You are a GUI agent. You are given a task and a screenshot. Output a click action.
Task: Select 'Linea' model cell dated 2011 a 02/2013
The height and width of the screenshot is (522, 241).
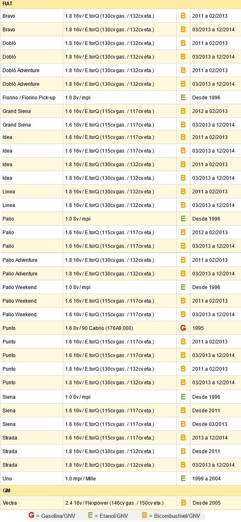(31, 192)
